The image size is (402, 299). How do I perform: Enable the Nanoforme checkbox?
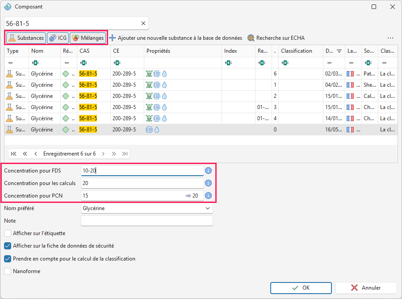(x=8, y=271)
